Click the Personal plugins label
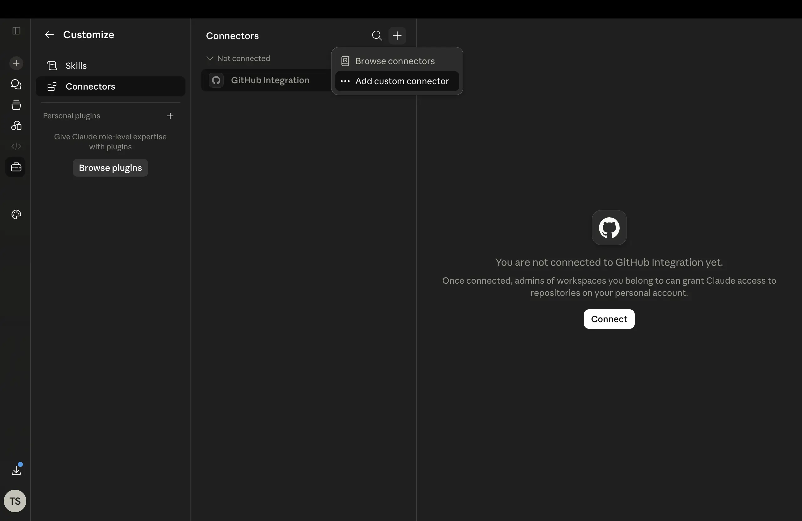The image size is (802, 521). (x=72, y=116)
